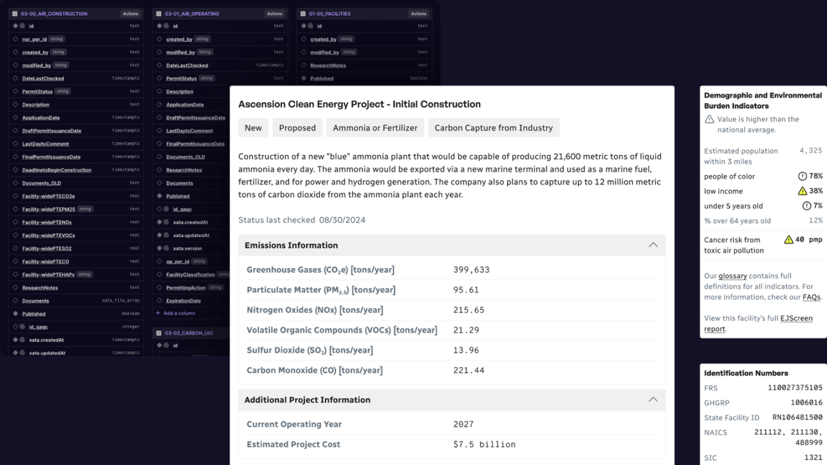Screen dimensions: 827x465
Task: Collapse the Additional Project Information chevron
Action: point(653,400)
